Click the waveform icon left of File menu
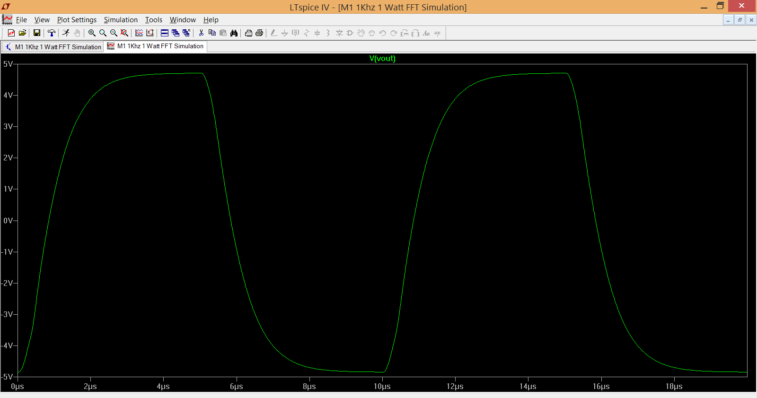 point(7,19)
